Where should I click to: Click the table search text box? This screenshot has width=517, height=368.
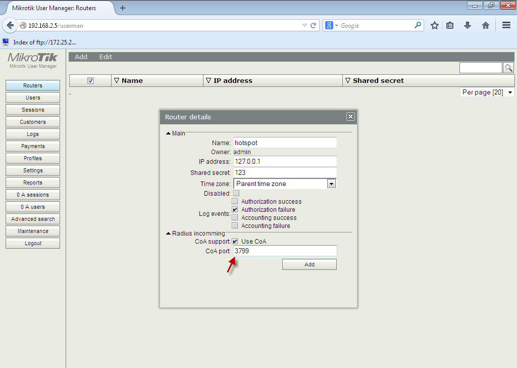pos(481,68)
